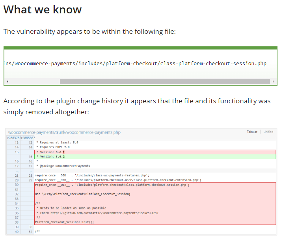Screen dimensions: 283x240
Task: Open revision r2883752 link
Action: click(x=14, y=138)
